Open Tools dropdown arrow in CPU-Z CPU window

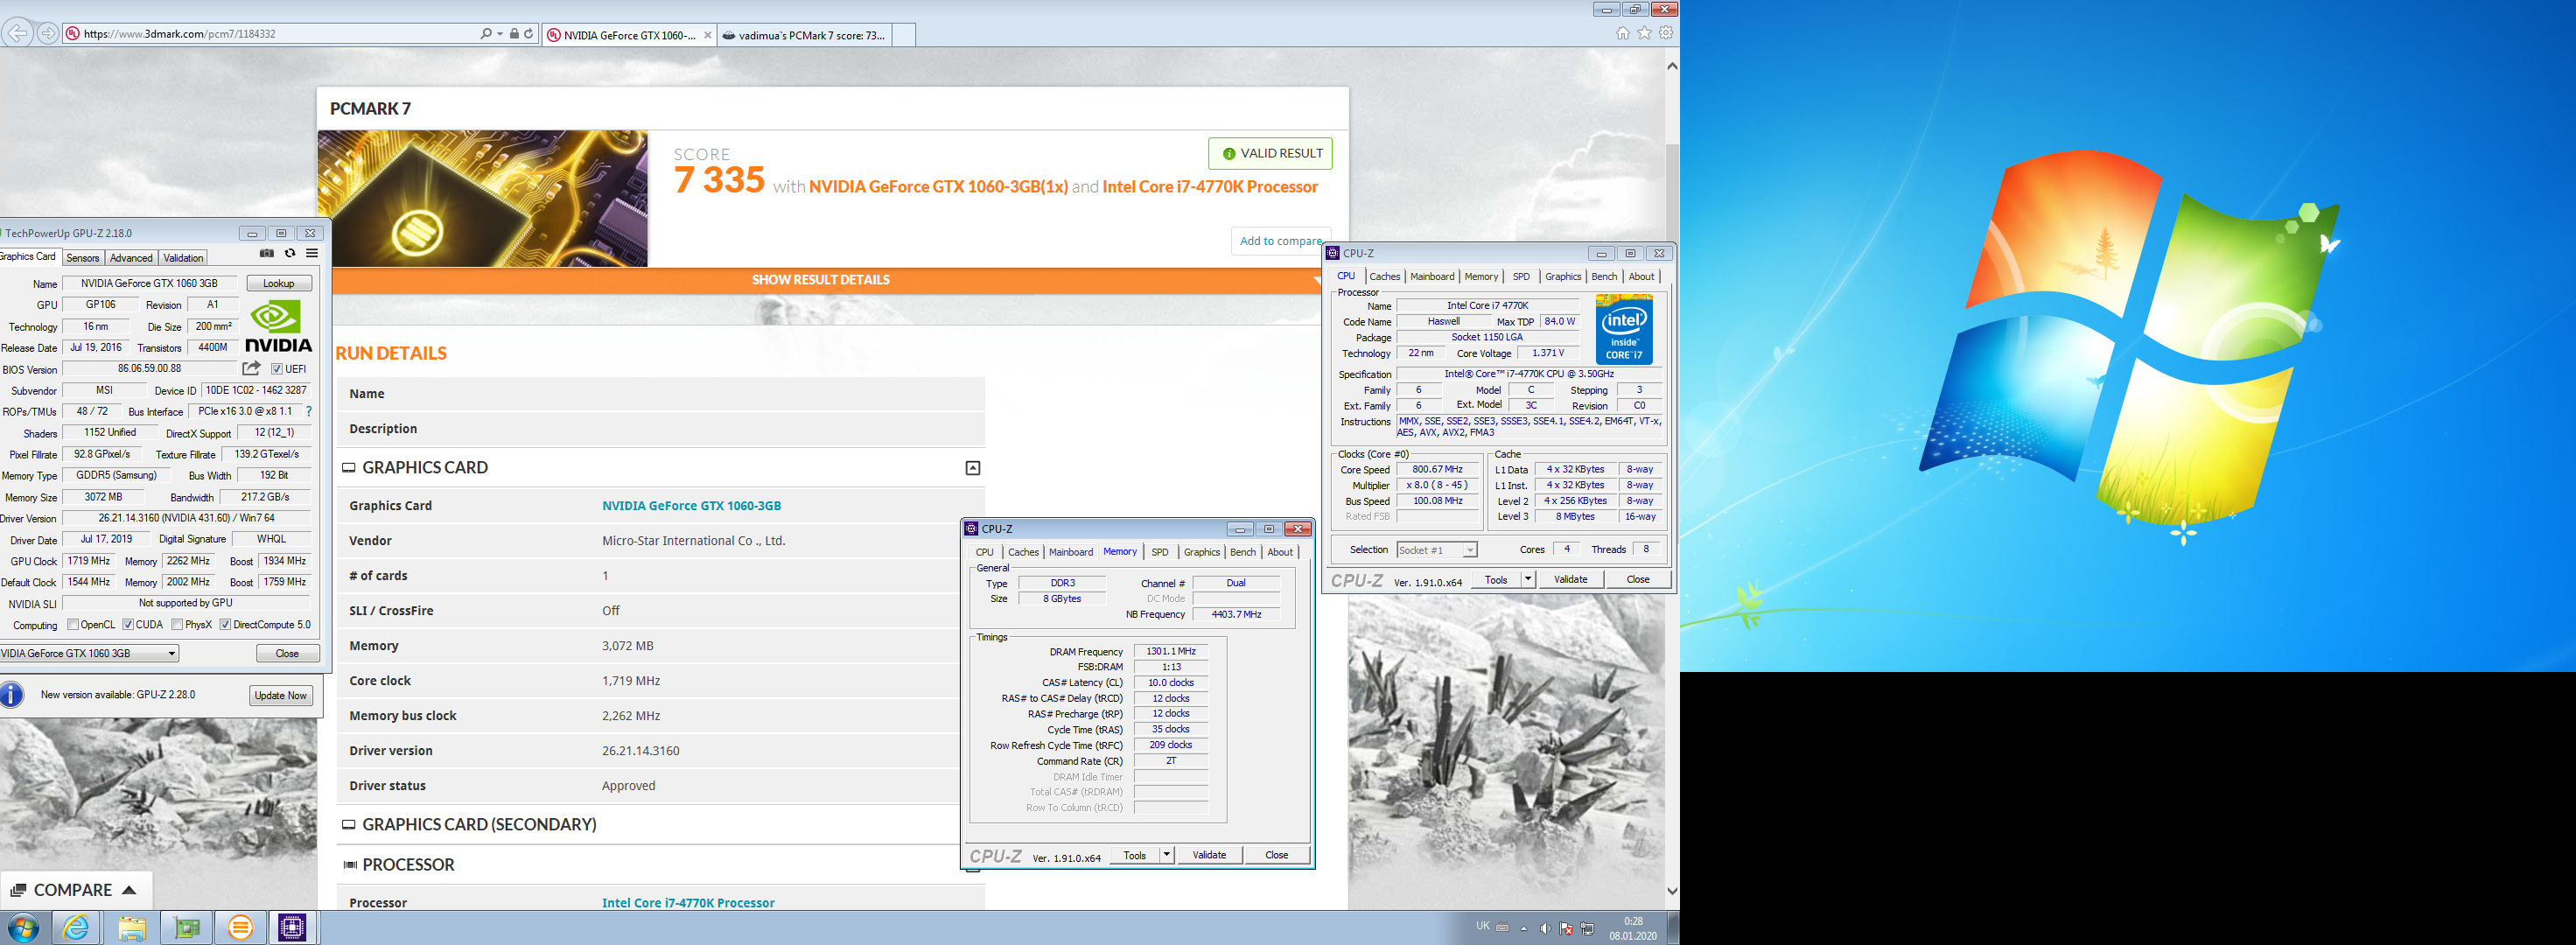tap(1527, 580)
